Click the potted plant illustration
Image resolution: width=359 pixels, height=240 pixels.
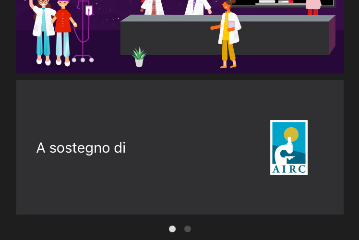pos(139,57)
